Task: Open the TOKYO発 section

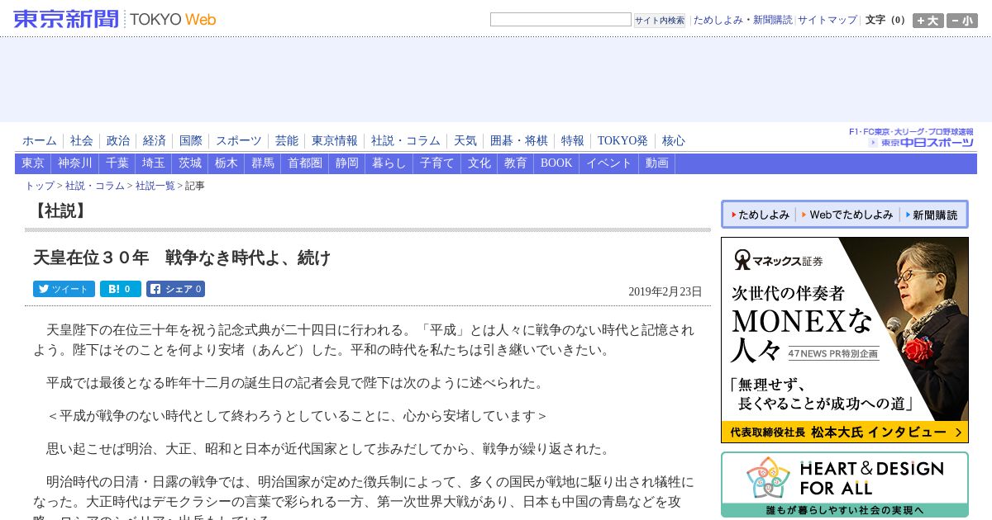Action: 623,141
